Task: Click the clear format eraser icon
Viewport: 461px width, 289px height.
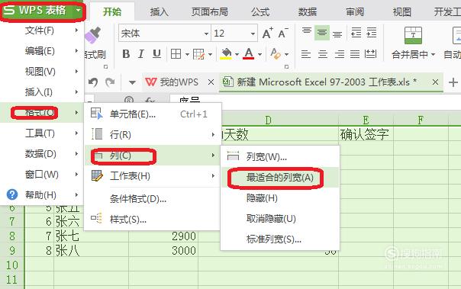Action: pyautogui.click(x=276, y=54)
